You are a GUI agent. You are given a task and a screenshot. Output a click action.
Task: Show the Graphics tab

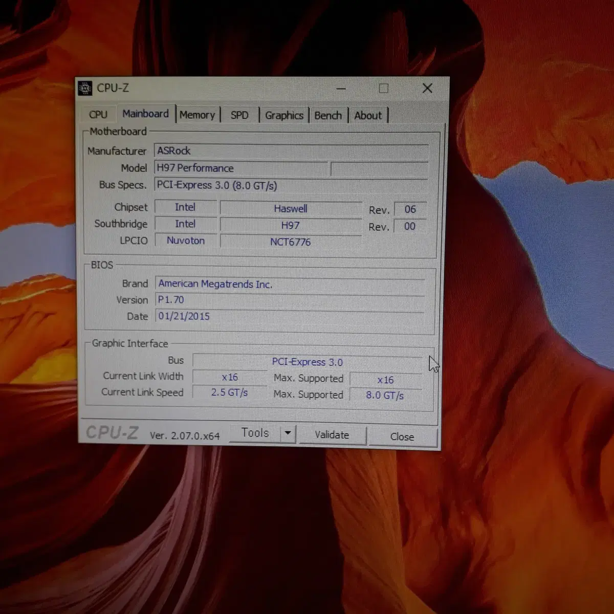[284, 116]
